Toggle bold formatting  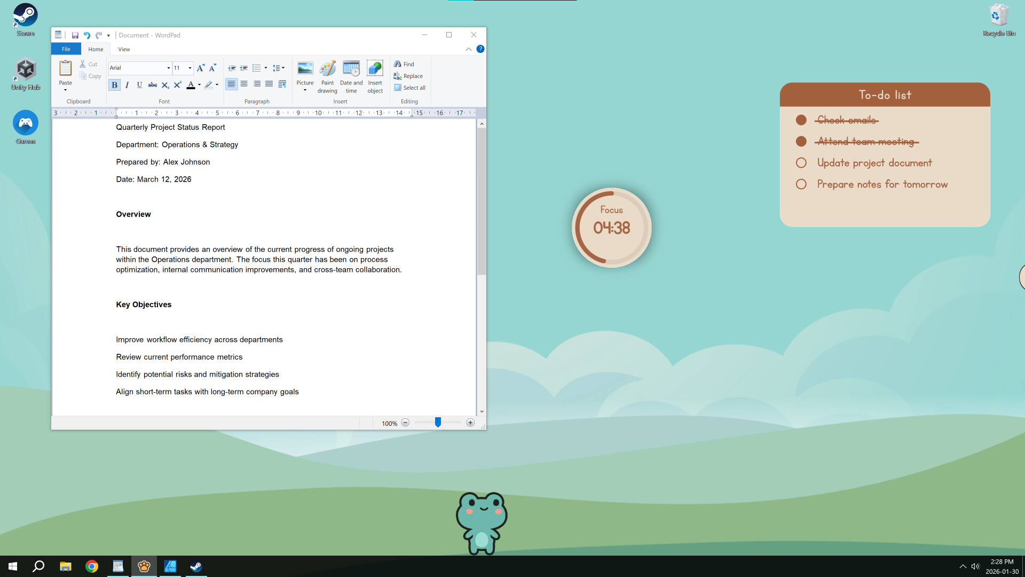114,84
